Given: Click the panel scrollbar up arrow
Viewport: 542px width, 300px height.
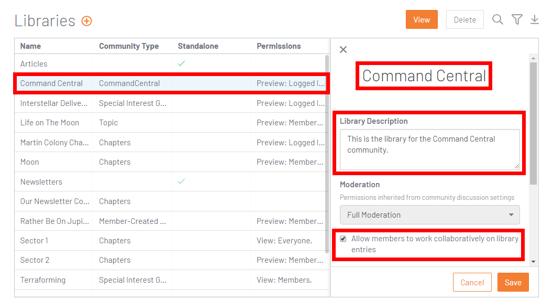Looking at the screenshot, I should [533, 58].
